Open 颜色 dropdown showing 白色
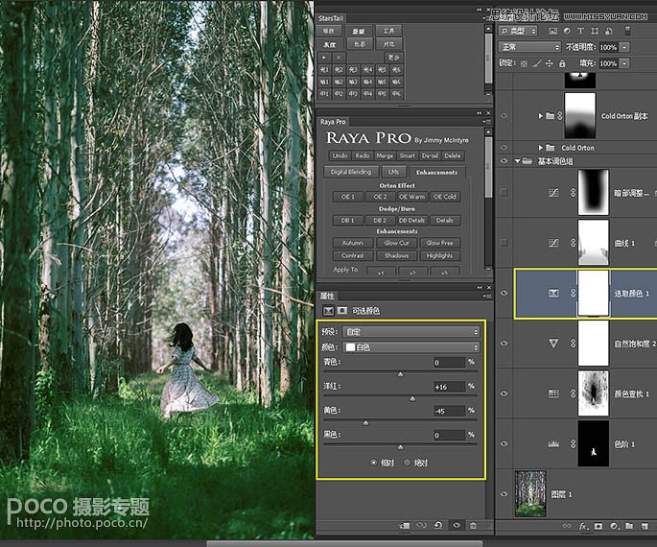Viewport: 657px width, 547px height. (411, 347)
